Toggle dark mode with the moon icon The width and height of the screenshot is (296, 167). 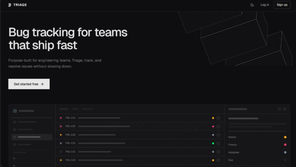(x=252, y=5)
